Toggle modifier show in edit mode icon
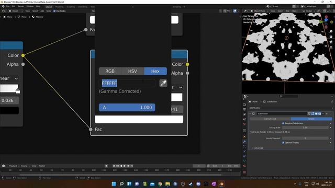The image size is (335, 188). (313, 114)
